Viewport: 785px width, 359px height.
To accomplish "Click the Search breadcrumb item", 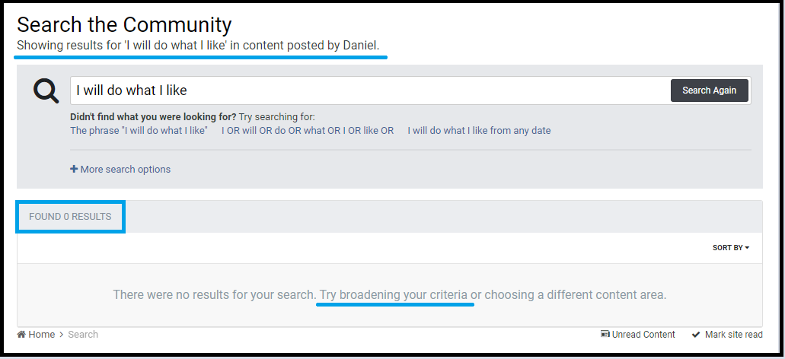I will [83, 335].
